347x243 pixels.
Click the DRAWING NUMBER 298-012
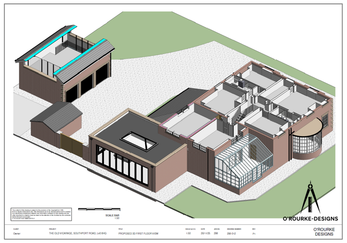tap(232, 233)
